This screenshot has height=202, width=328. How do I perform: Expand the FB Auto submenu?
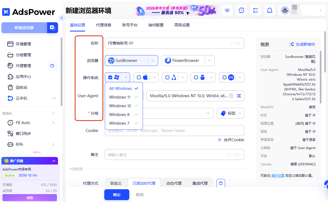pos(53,123)
